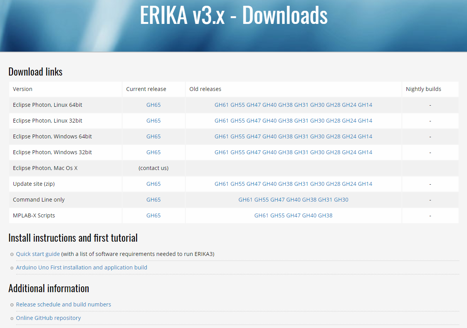467x328 pixels.
Task: Open old release GH24 for Linux 32bit
Action: point(349,121)
